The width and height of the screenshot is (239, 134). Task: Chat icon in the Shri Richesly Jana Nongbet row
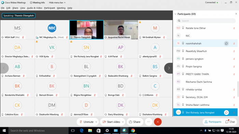[x=226, y=113]
